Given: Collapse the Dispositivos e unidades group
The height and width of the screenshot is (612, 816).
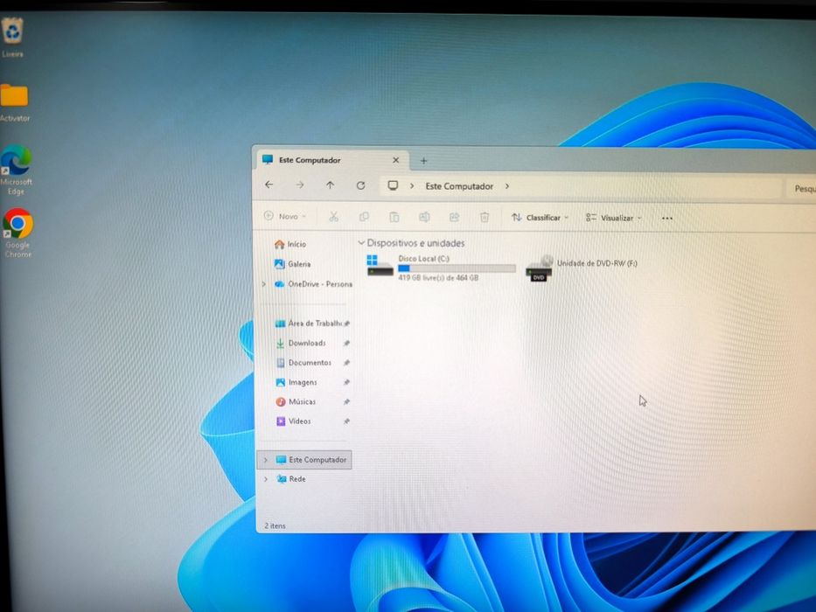Looking at the screenshot, I should 361,243.
